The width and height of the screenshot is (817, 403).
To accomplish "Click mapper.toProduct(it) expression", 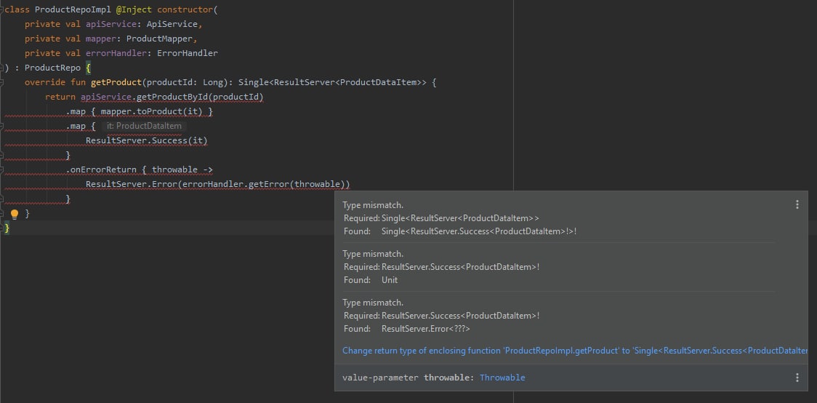I will 152,111.
